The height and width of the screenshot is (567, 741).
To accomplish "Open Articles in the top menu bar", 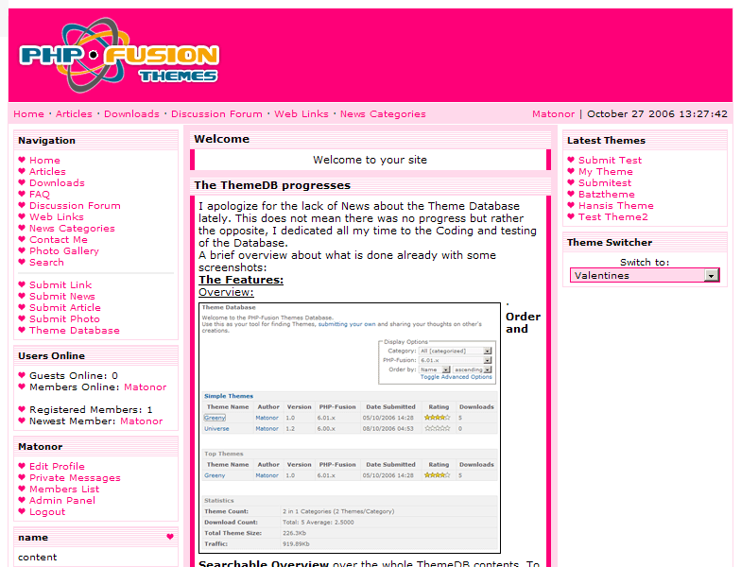I will coord(74,113).
